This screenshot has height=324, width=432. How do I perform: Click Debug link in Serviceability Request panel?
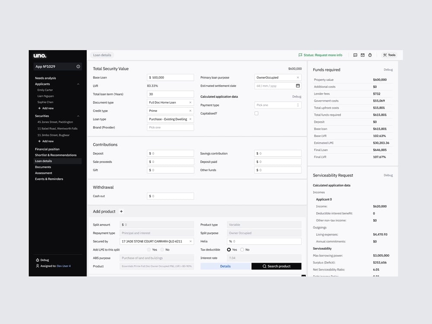(x=388, y=175)
